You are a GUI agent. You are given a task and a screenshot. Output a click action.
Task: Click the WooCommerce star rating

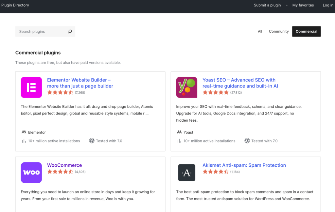60,172
